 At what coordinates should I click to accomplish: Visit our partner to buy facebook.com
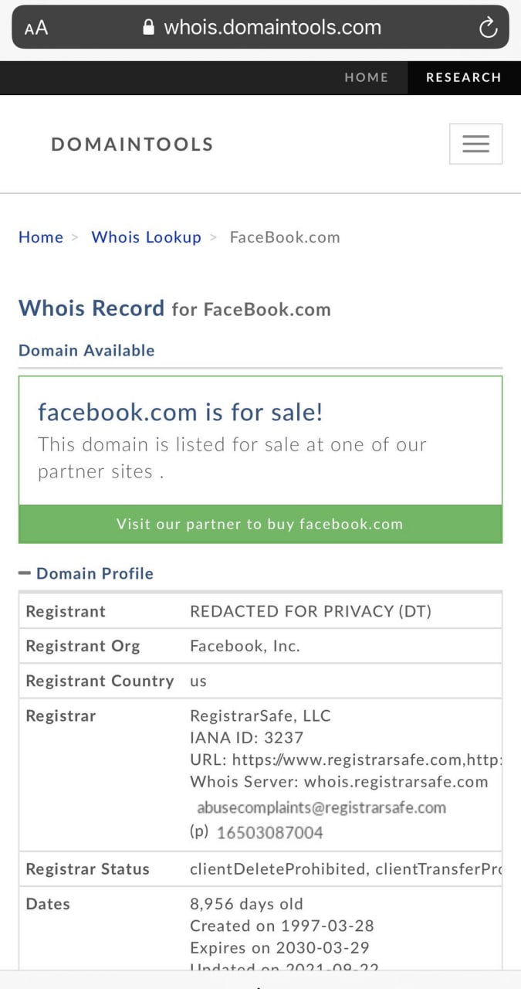[x=260, y=524]
